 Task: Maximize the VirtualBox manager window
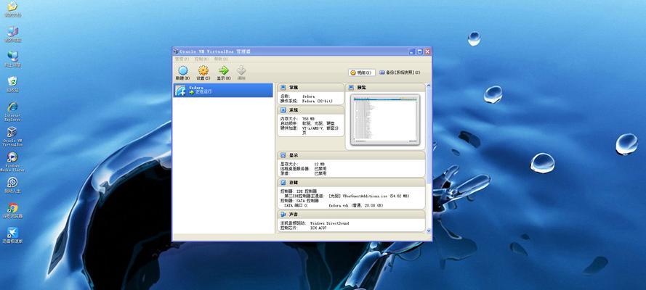tap(420, 51)
